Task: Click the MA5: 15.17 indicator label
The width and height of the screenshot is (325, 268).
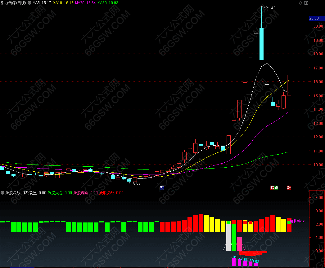Action: pyautogui.click(x=42, y=3)
